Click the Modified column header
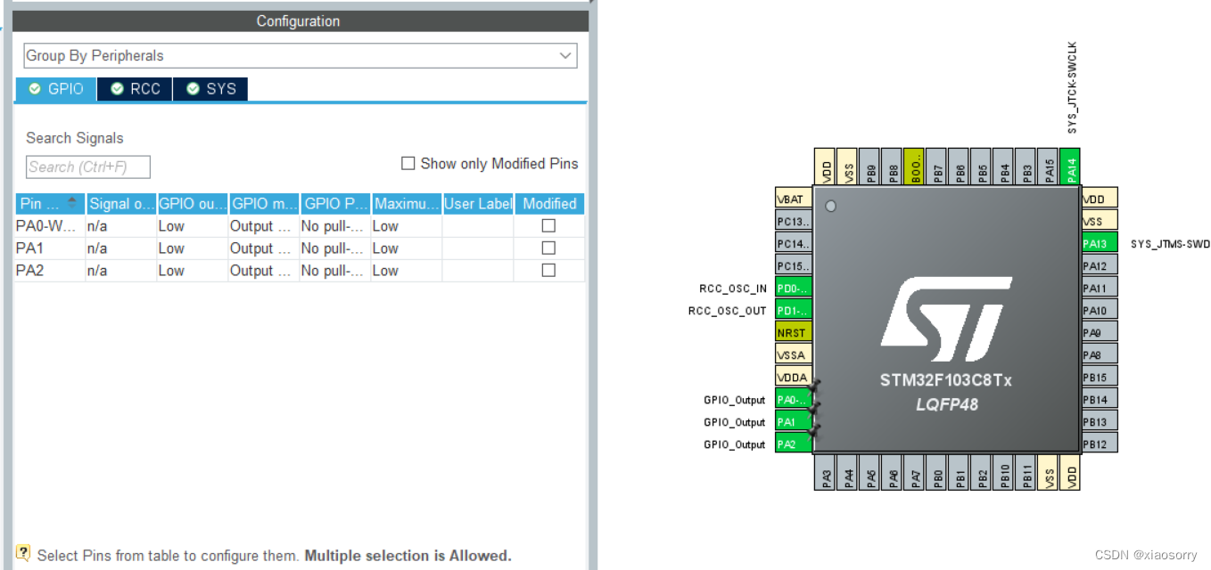This screenshot has height=570, width=1211. tap(549, 204)
